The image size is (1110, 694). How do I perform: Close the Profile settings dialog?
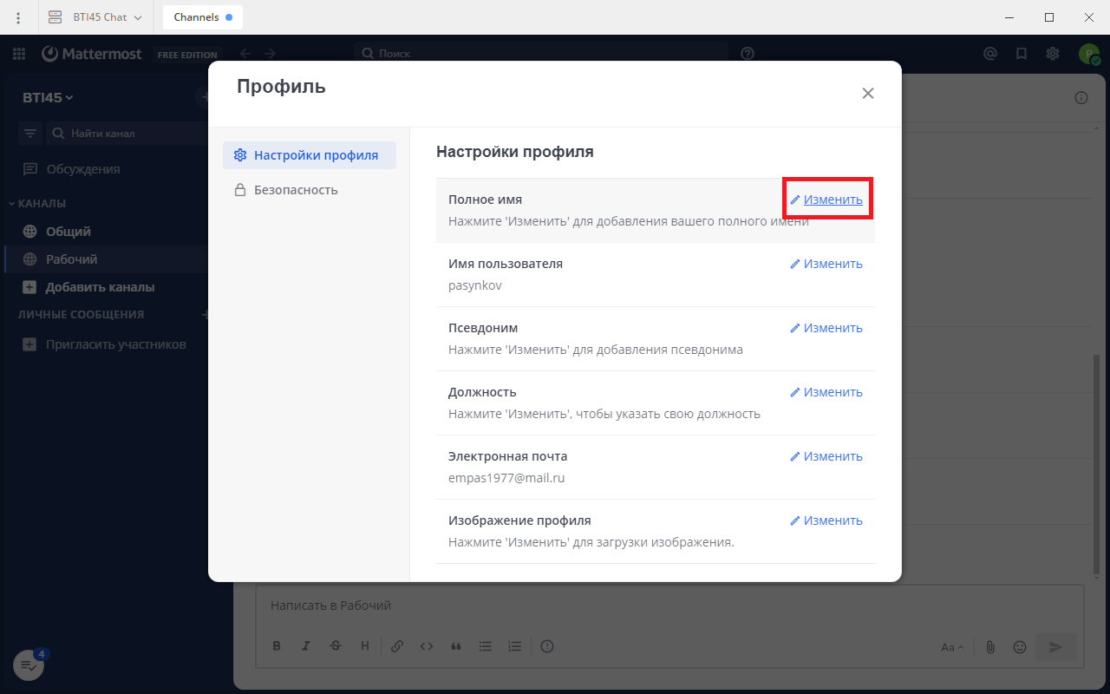[867, 94]
